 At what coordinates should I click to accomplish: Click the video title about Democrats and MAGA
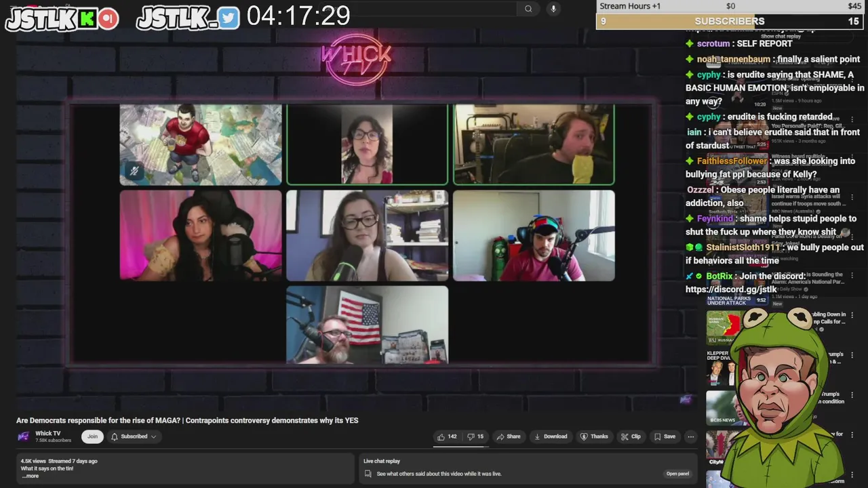coord(187,420)
